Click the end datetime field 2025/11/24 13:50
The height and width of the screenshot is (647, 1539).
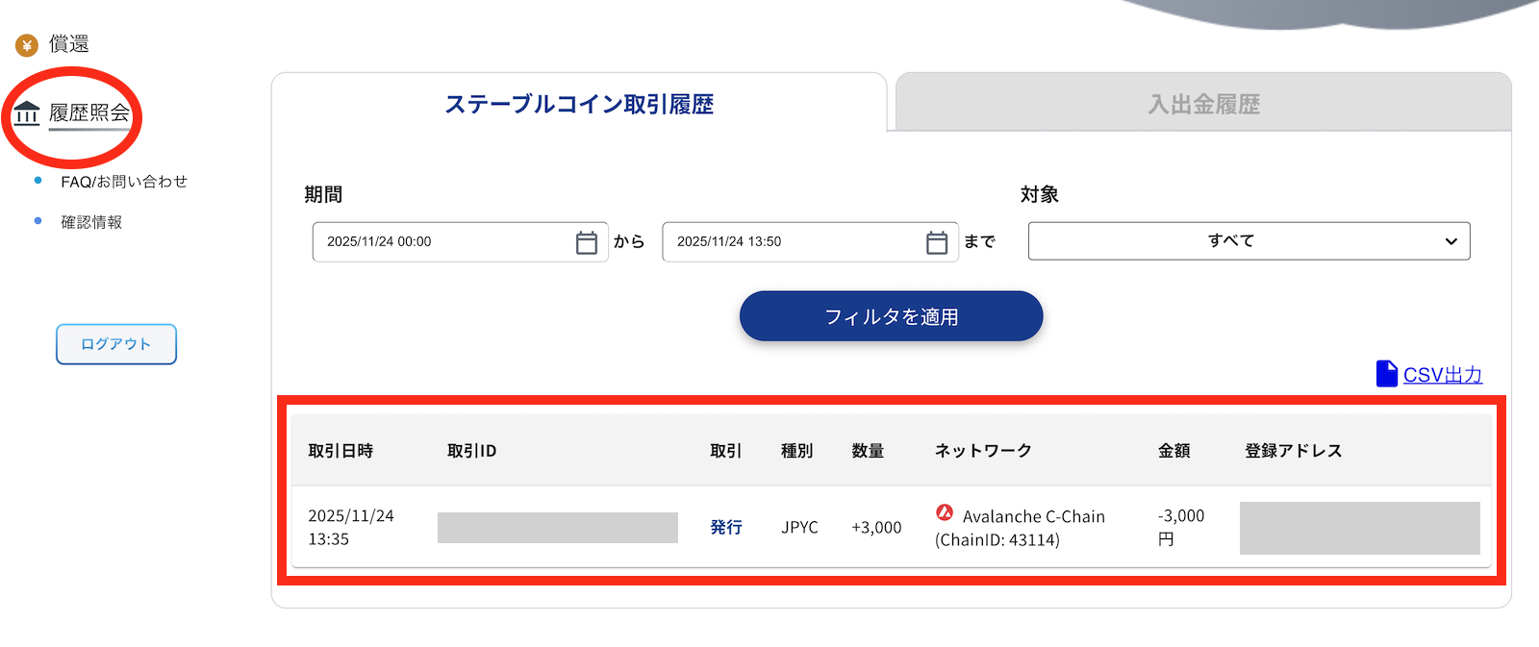coord(793,242)
